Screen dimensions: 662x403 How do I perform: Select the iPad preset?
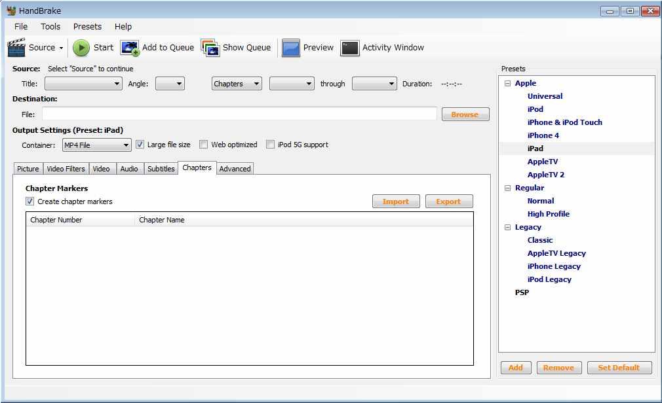click(535, 149)
